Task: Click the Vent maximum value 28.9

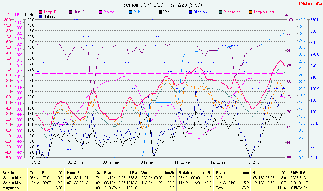Action: coord(171,183)
